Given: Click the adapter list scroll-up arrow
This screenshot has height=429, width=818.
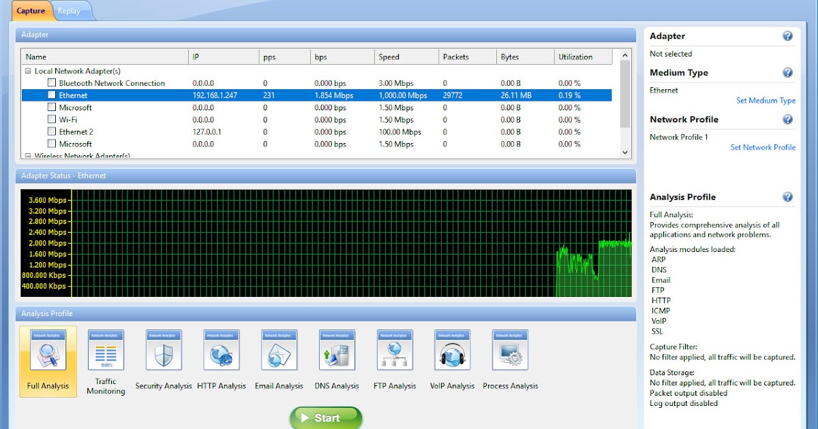Looking at the screenshot, I should 625,56.
